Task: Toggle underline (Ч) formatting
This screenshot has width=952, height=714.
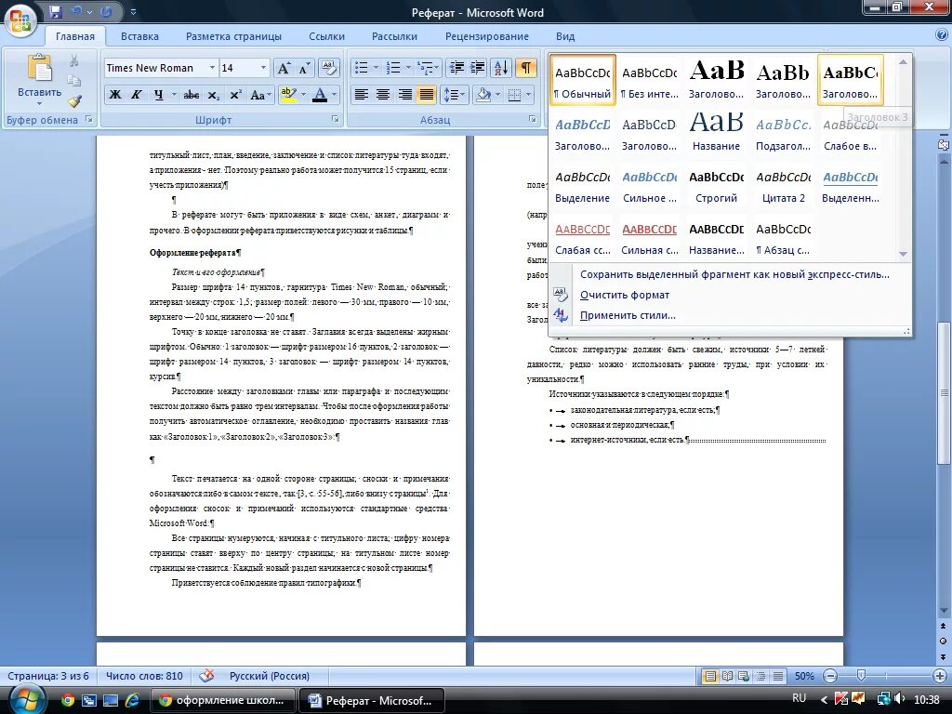Action: (x=158, y=95)
